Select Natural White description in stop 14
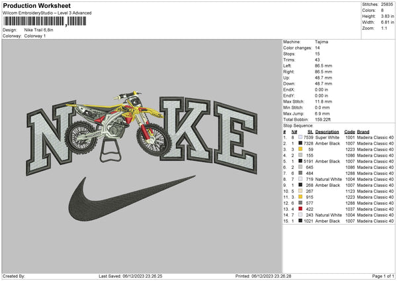 coord(328,215)
